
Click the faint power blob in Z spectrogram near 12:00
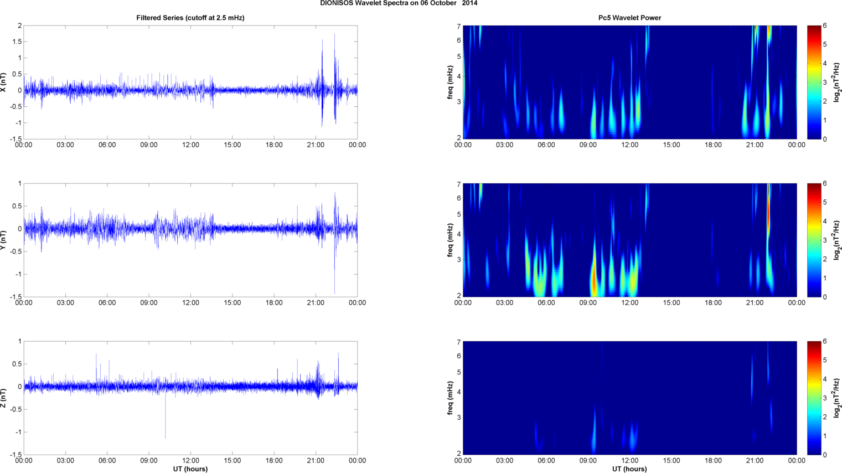pos(633,436)
